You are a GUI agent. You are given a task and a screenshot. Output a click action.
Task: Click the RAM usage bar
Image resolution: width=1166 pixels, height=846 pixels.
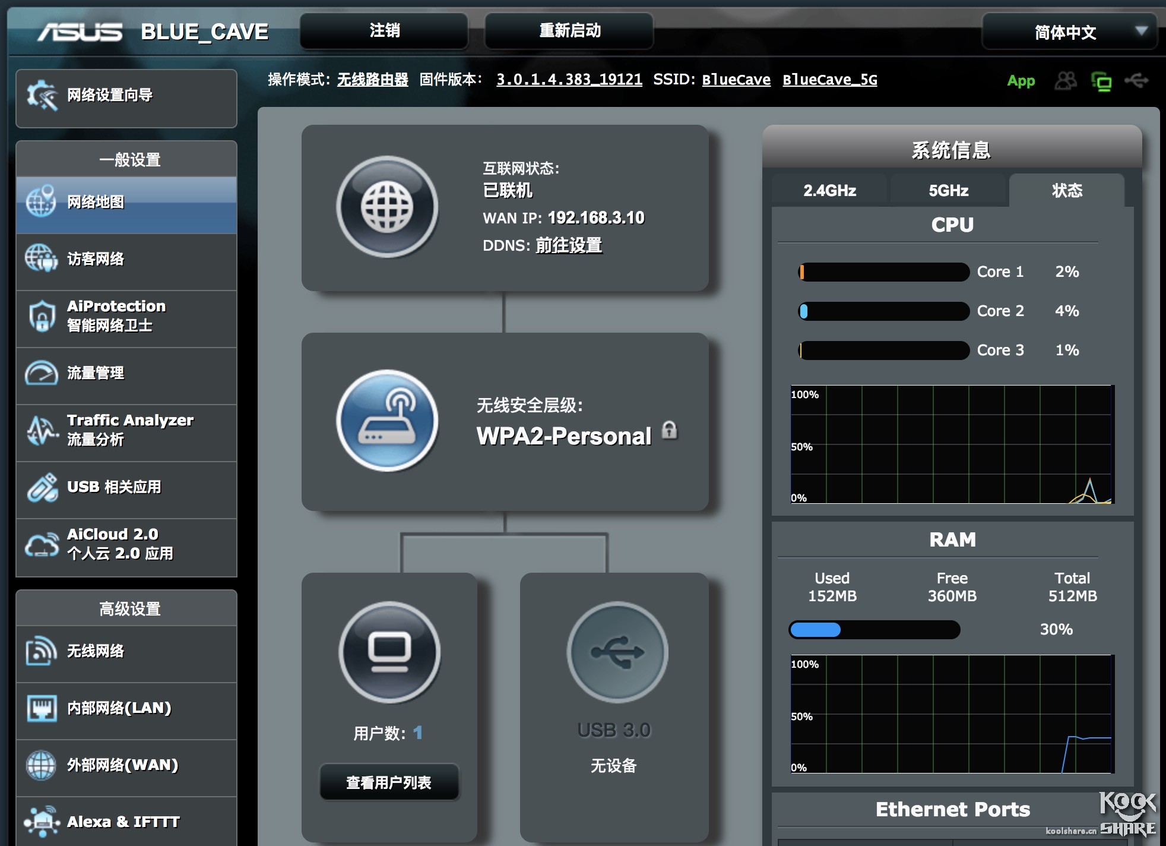click(x=875, y=630)
